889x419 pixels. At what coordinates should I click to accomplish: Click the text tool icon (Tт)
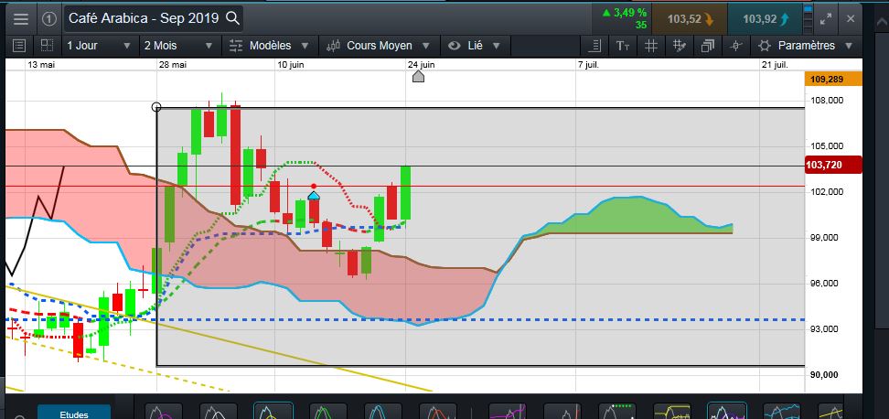click(x=623, y=46)
